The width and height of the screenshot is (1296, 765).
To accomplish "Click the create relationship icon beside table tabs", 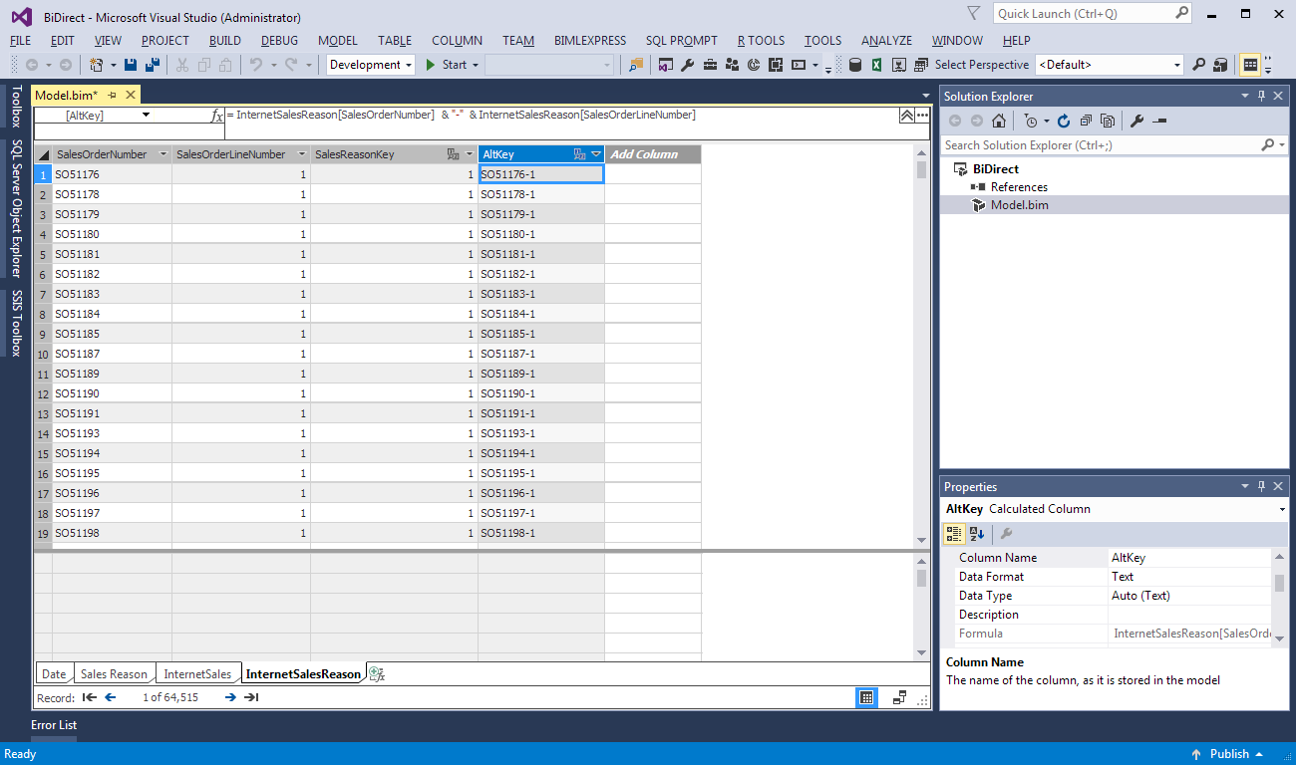I will [x=377, y=674].
